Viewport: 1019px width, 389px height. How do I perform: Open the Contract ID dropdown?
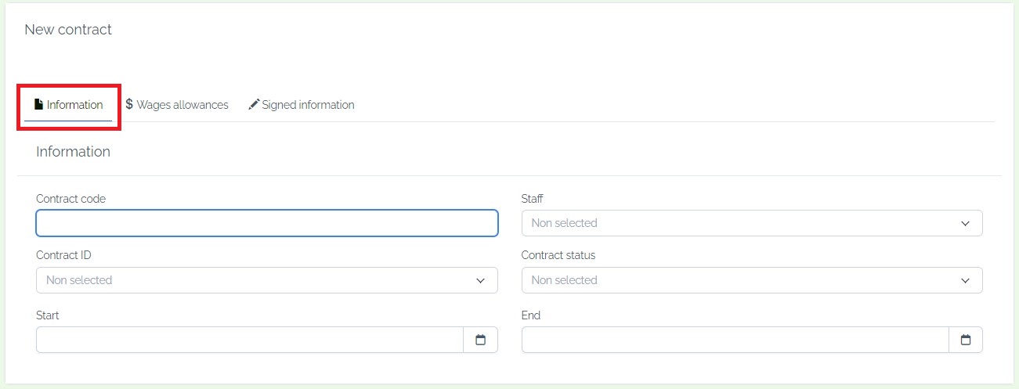[267, 280]
